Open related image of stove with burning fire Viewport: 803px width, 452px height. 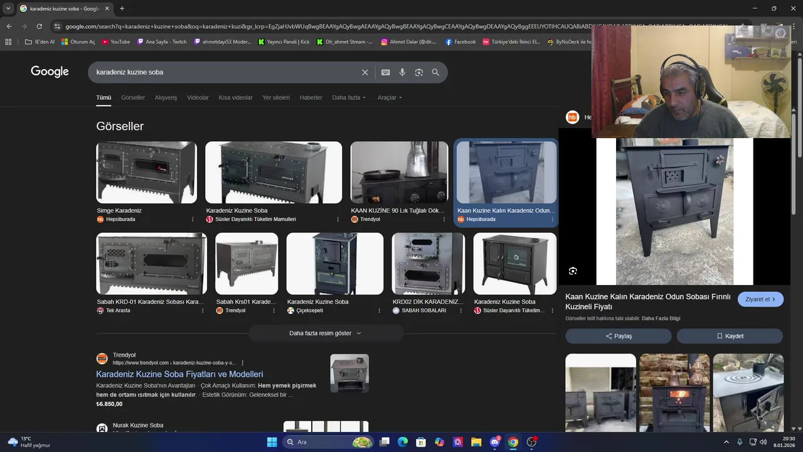(674, 393)
